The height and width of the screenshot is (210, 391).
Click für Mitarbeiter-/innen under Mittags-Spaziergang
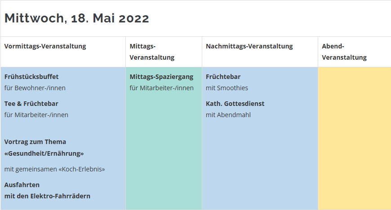click(162, 88)
